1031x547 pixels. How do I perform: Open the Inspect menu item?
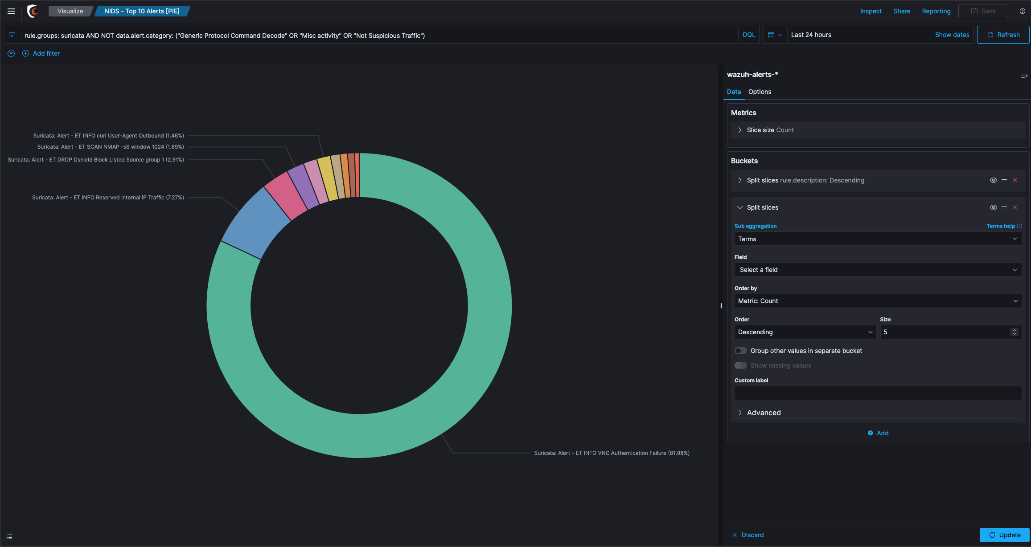871,11
